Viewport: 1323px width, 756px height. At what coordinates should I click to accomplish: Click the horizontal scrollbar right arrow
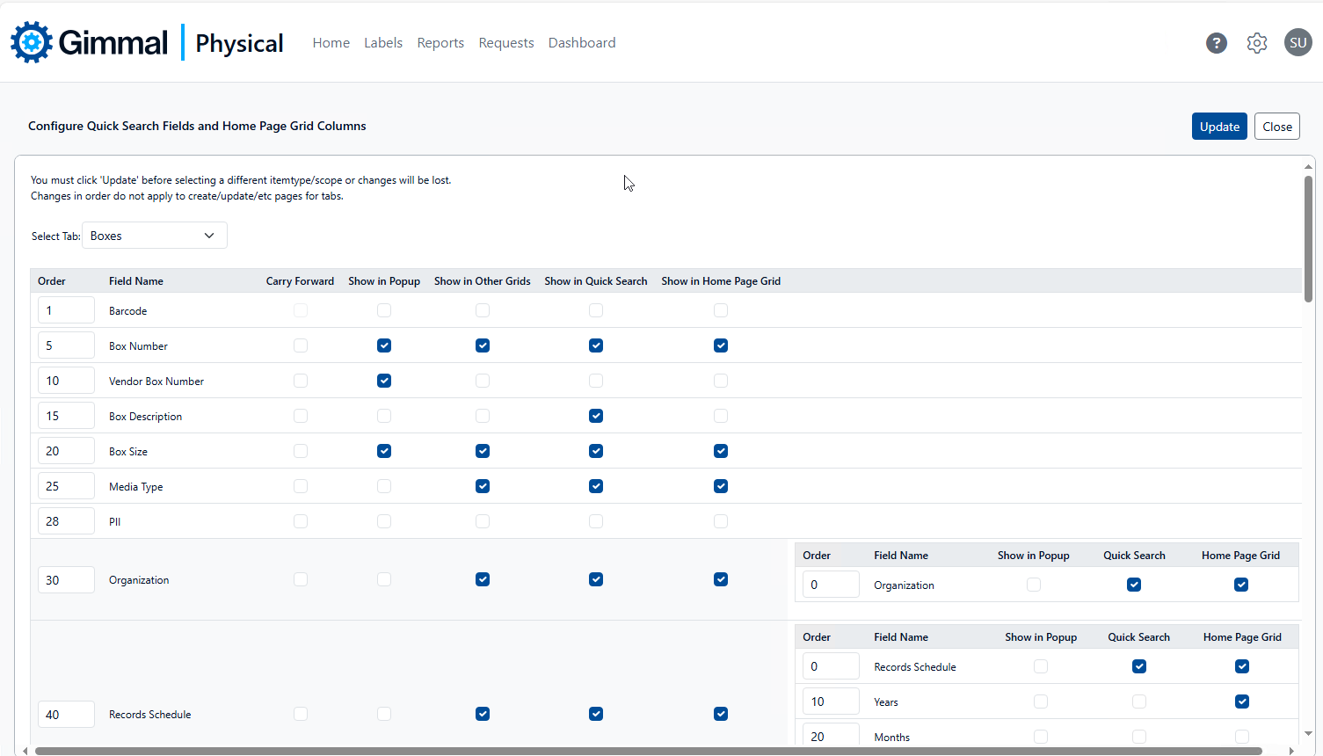point(1290,751)
